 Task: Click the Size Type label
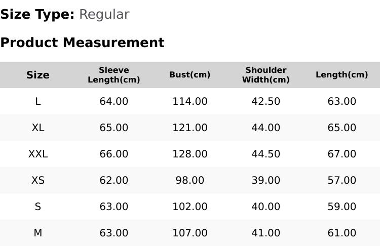click(x=37, y=15)
